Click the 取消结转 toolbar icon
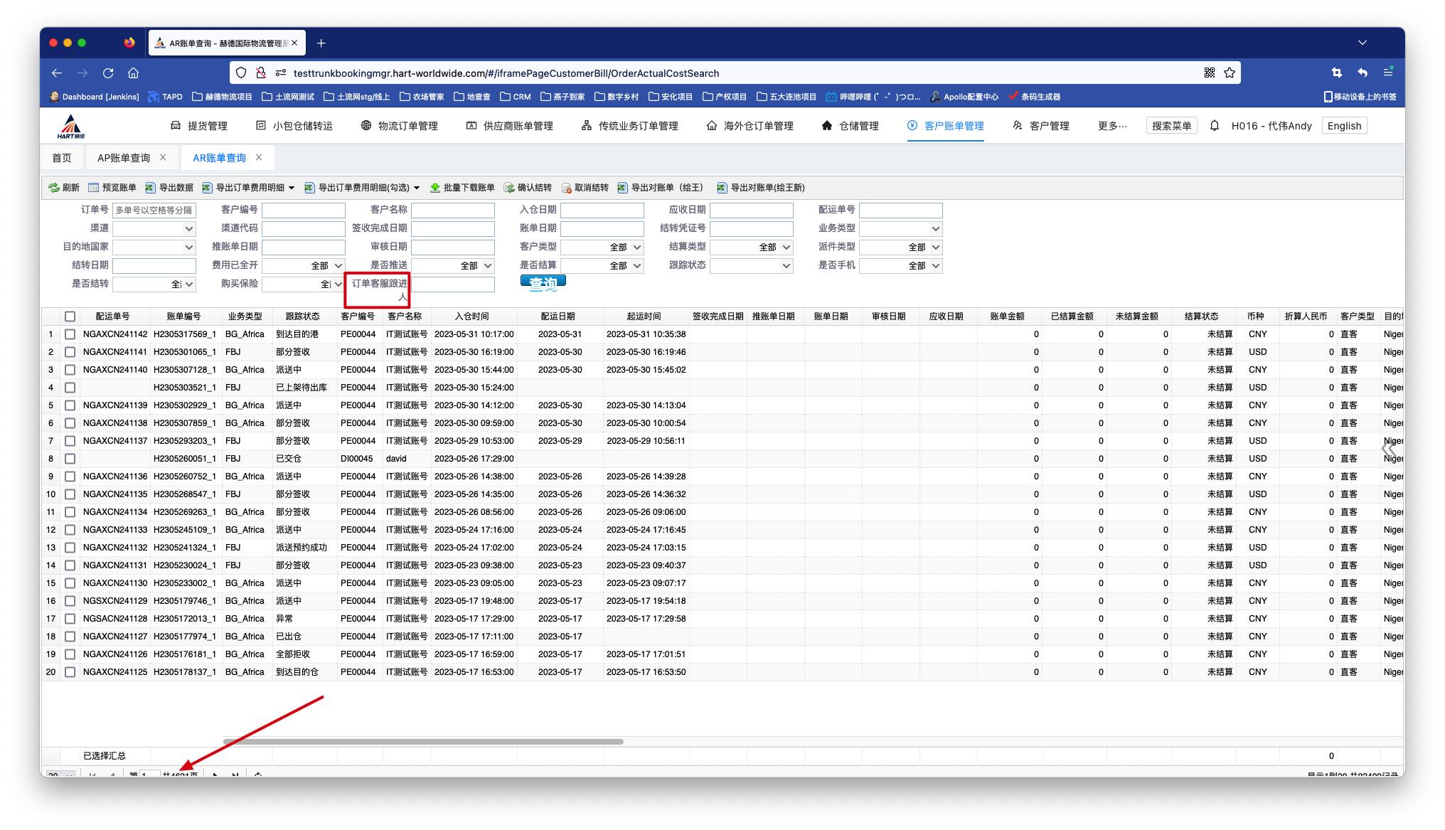The height and width of the screenshot is (830, 1445). click(566, 188)
